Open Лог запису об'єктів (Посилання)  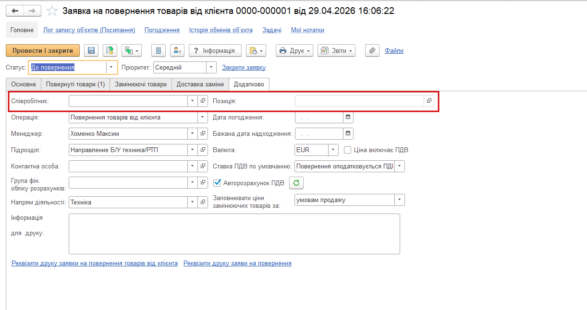(89, 30)
